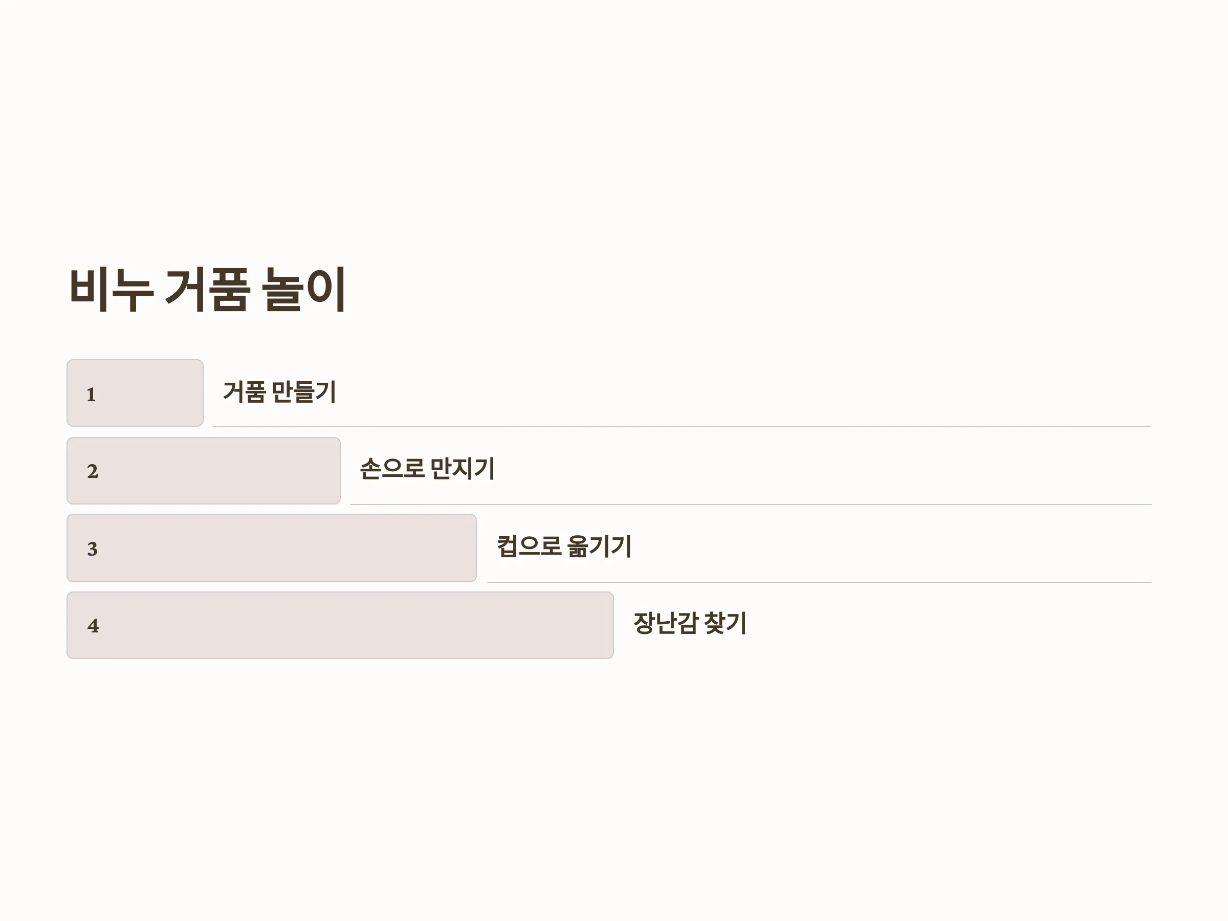1228x921 pixels.
Task: Select the 손으로 만지기 step label
Action: 427,469
